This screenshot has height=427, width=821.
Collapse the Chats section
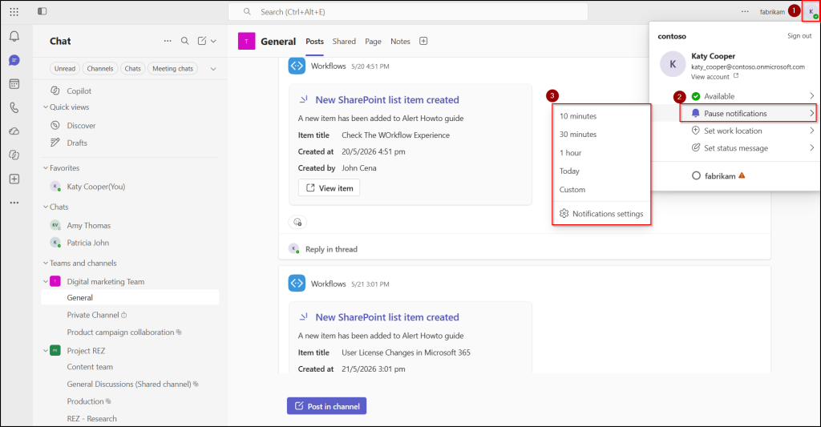click(x=46, y=207)
